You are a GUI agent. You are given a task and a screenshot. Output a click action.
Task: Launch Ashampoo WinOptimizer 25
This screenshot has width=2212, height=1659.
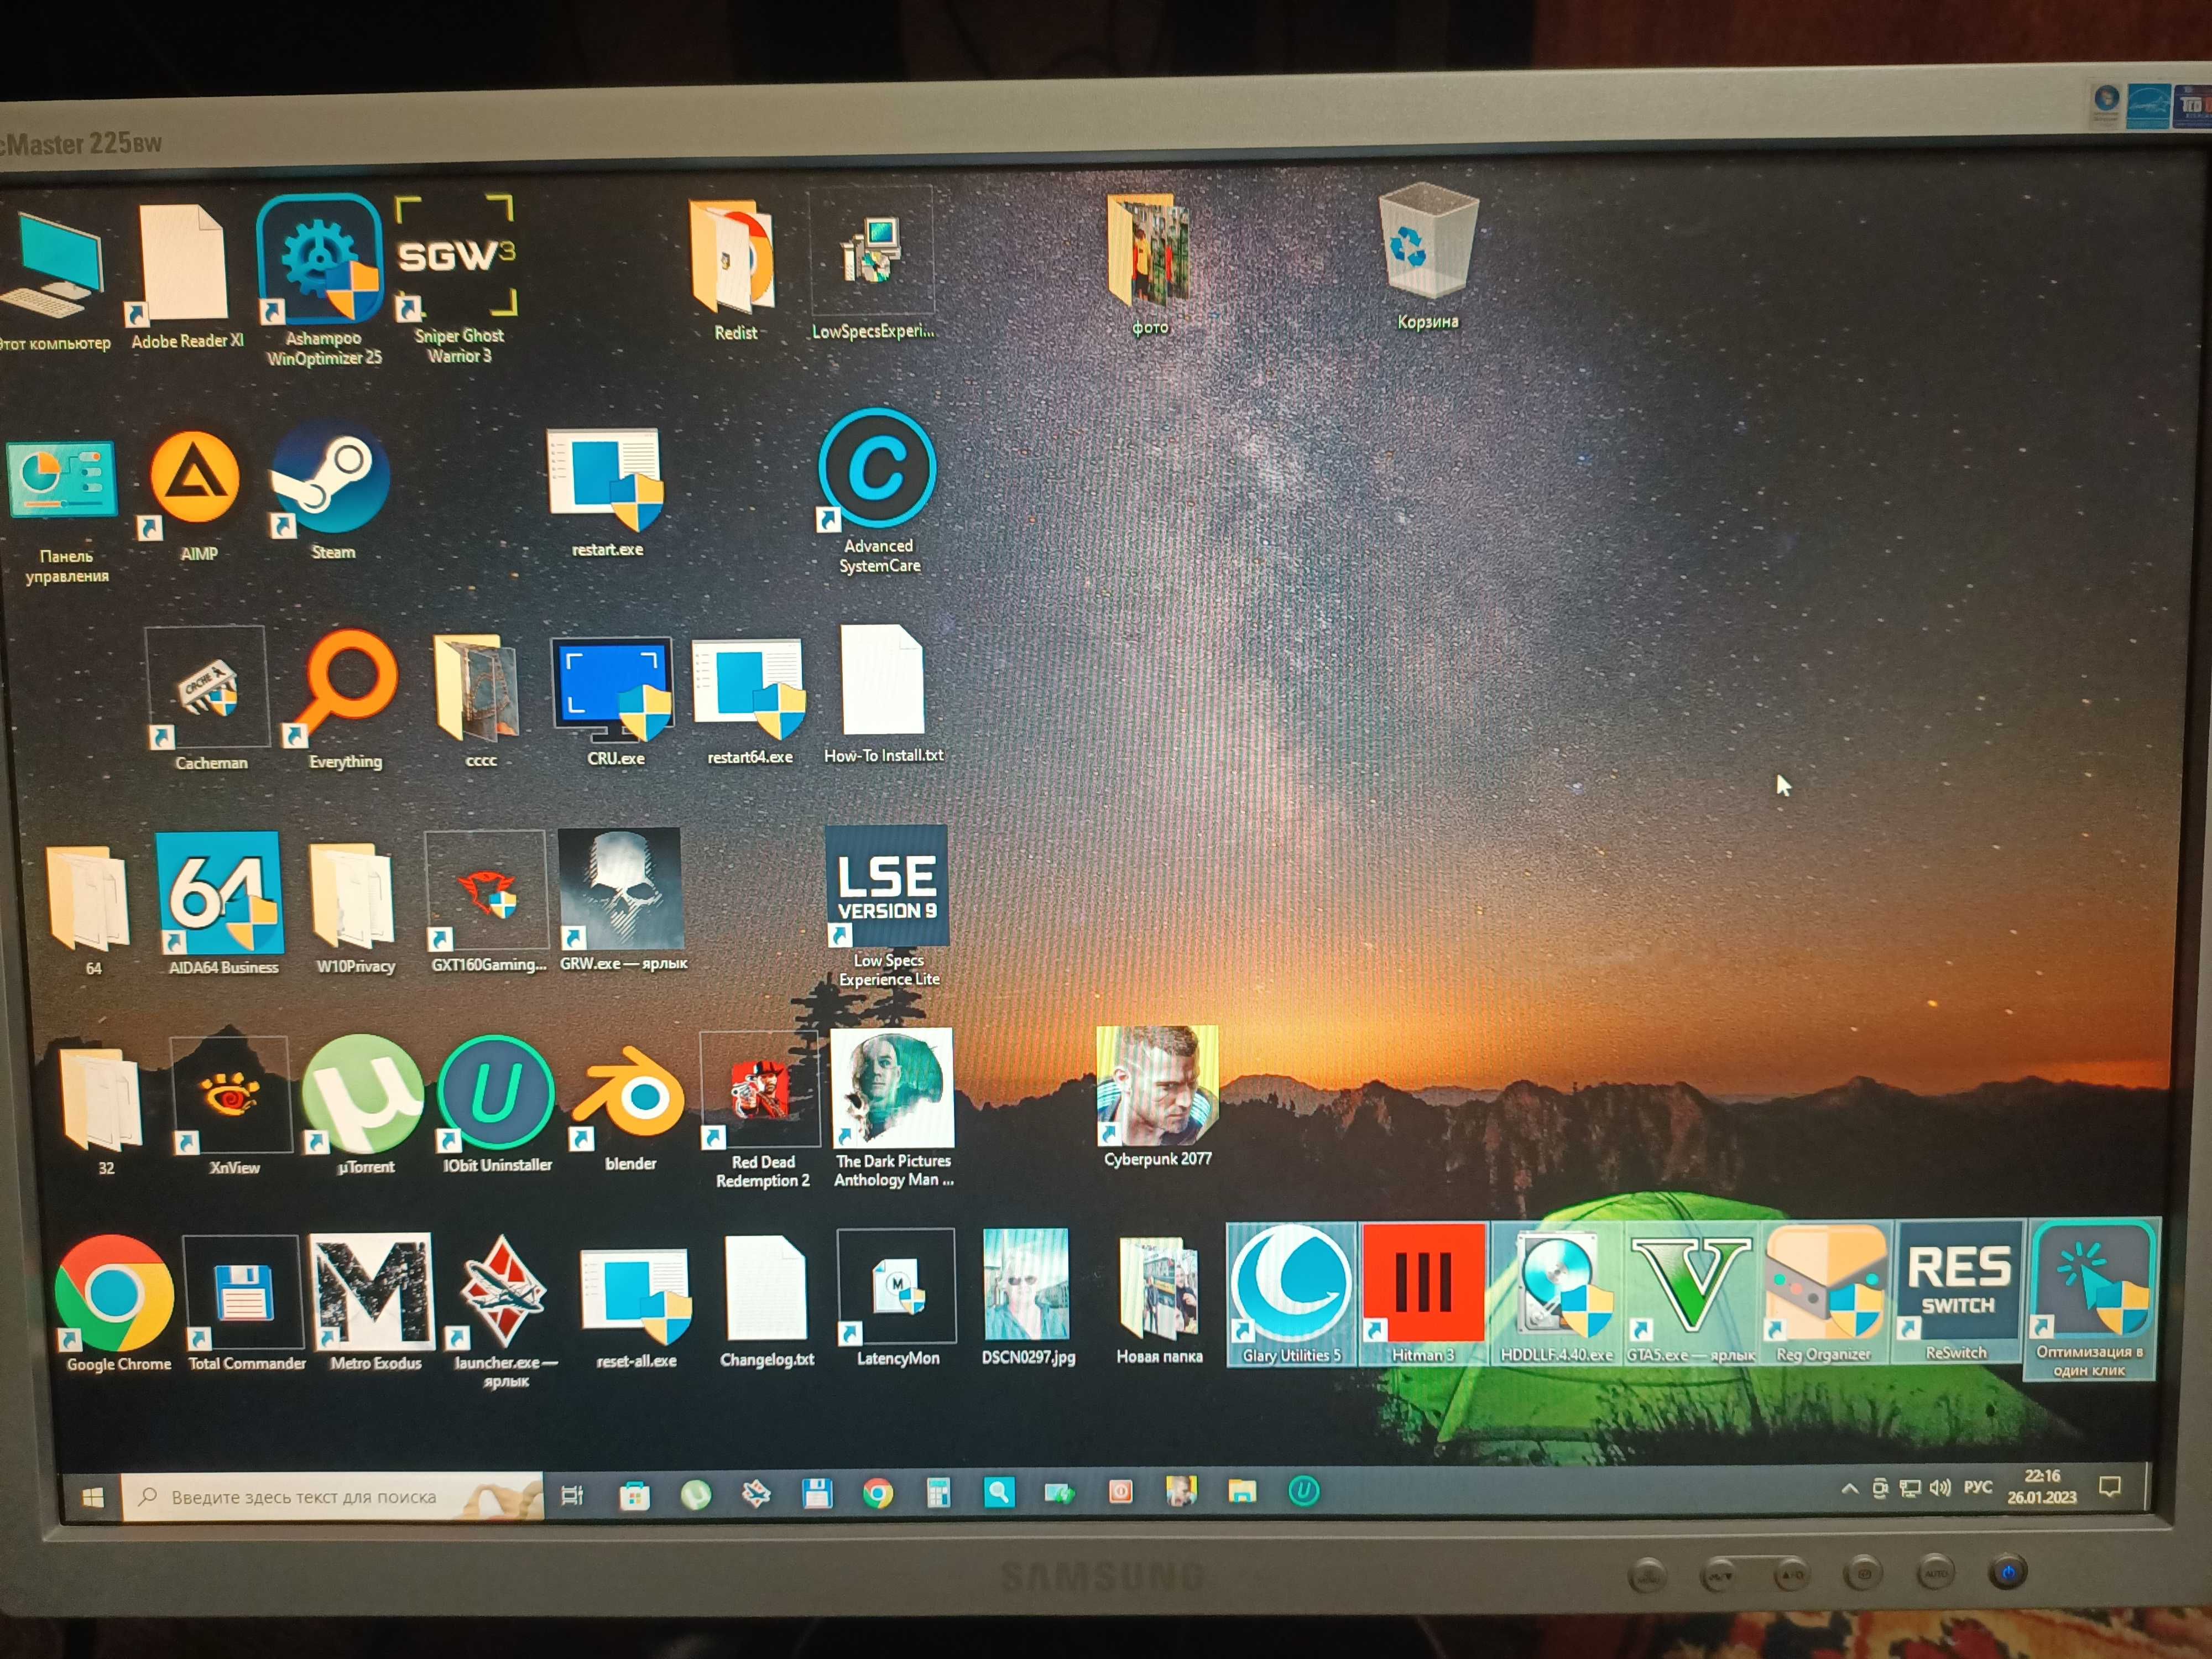click(x=321, y=280)
